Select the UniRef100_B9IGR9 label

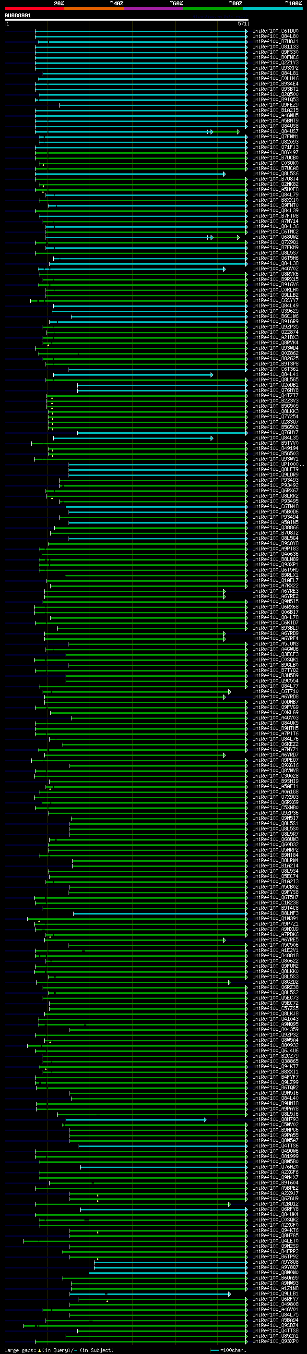coord(275,322)
